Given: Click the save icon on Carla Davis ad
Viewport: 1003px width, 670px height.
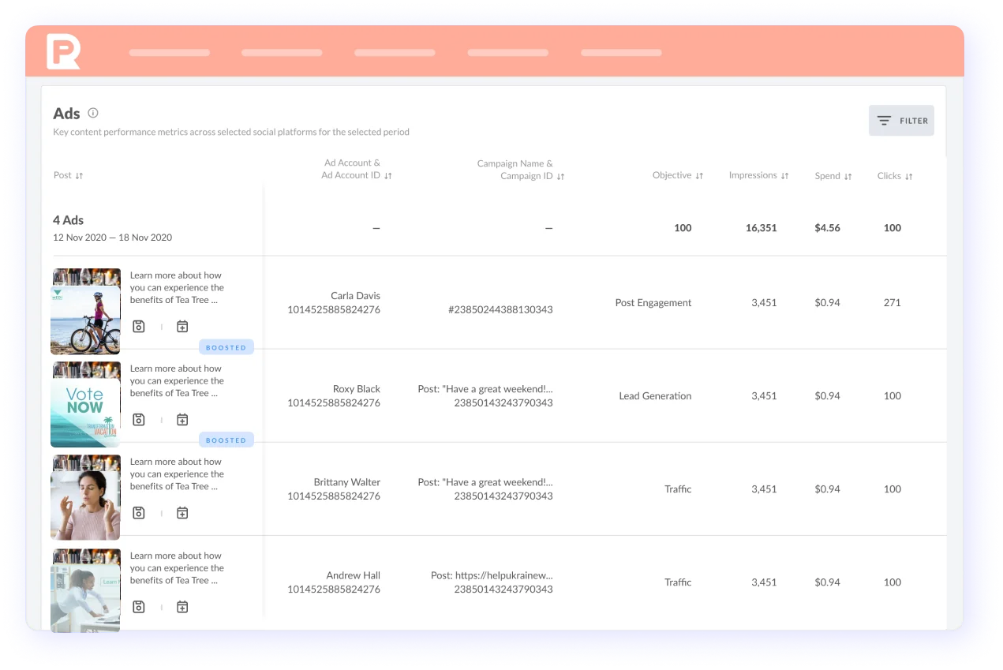Looking at the screenshot, I should click(x=139, y=326).
